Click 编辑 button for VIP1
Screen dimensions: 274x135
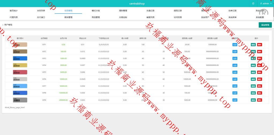pos(253,45)
